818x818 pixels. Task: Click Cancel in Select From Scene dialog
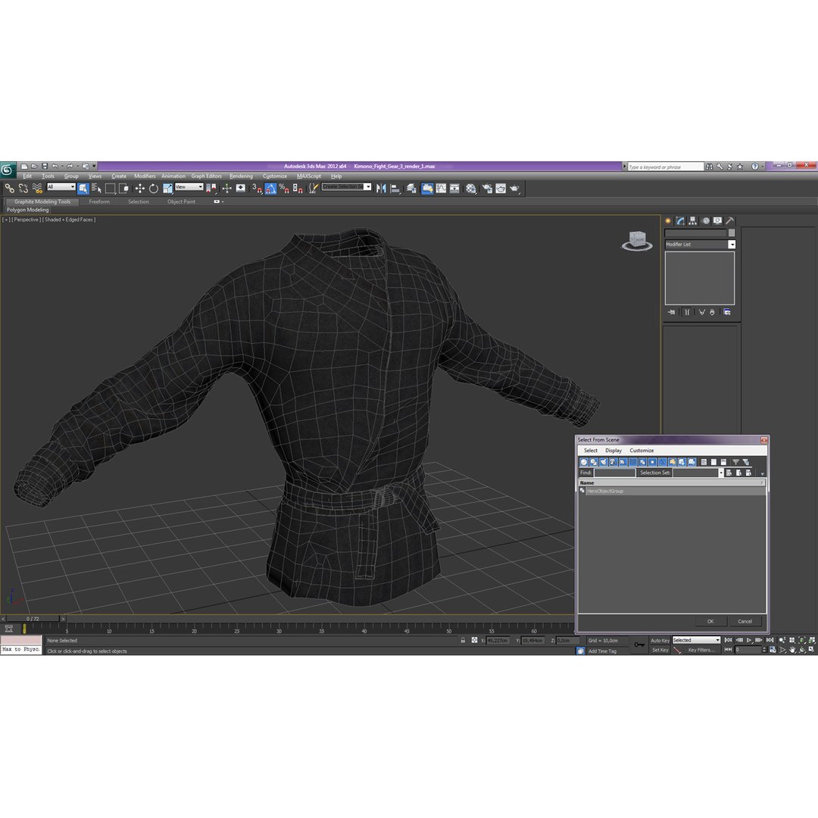pos(745,621)
